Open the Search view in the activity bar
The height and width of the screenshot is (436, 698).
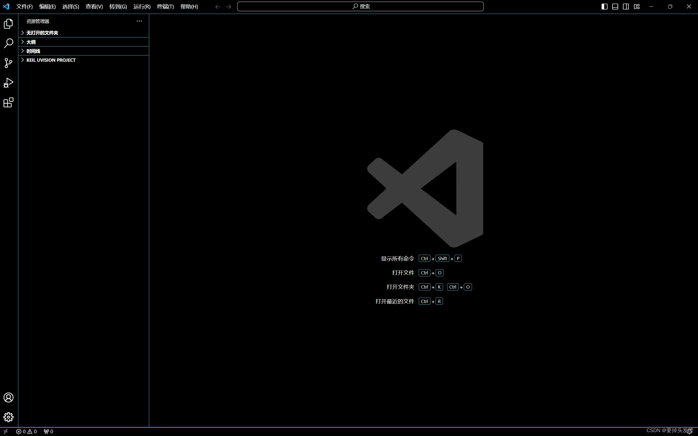pyautogui.click(x=8, y=43)
